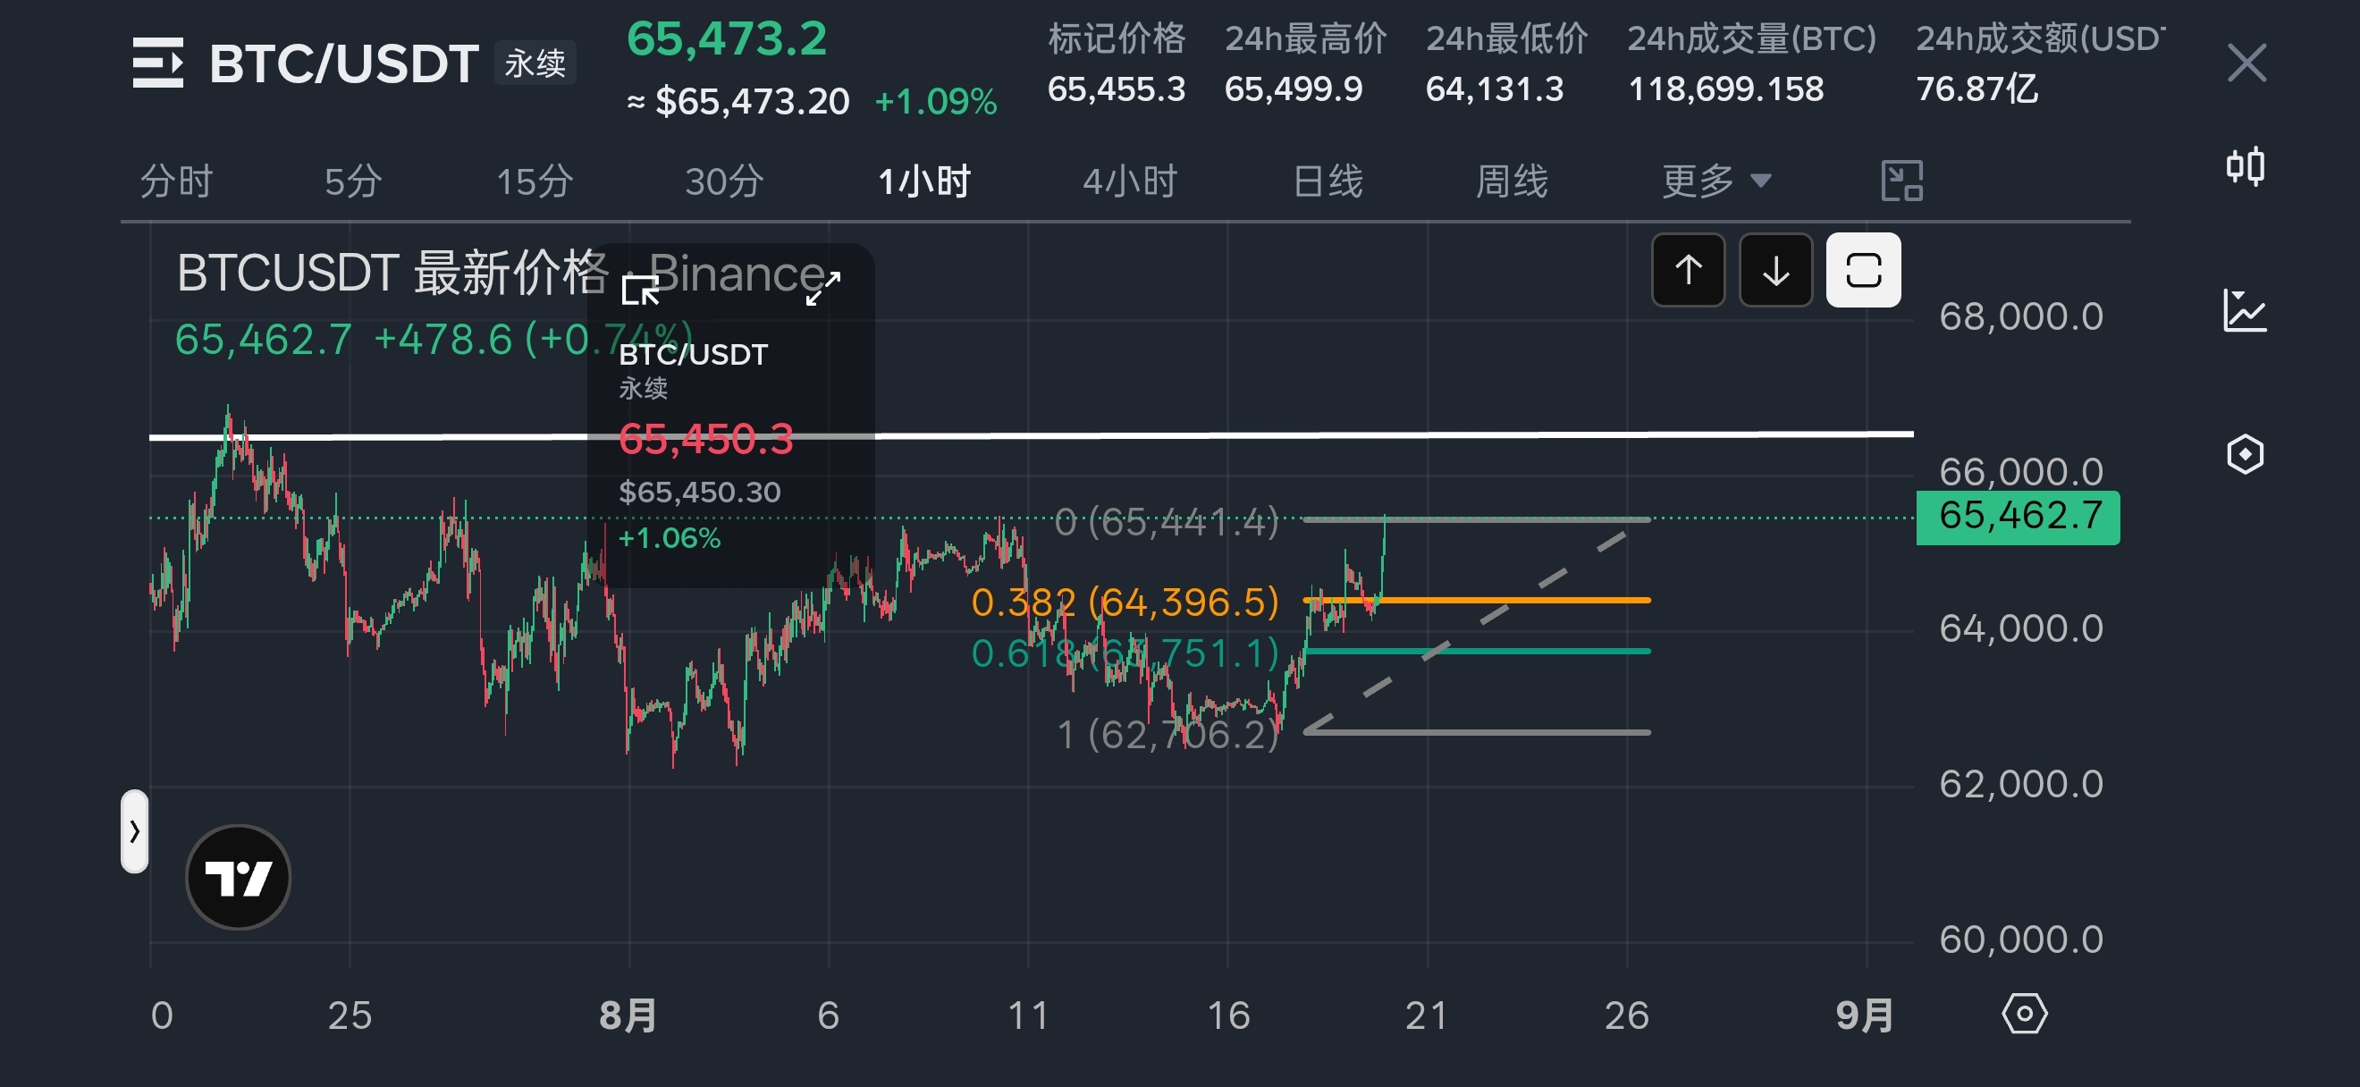
Task: Click the +1.09% change value
Action: (x=935, y=102)
